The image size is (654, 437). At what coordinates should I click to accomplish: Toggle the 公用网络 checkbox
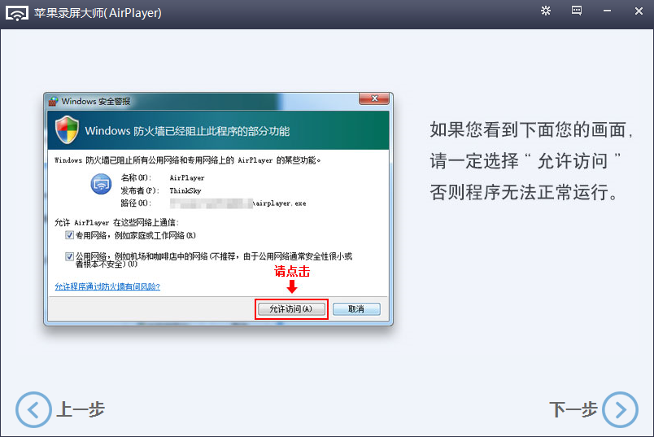click(69, 256)
